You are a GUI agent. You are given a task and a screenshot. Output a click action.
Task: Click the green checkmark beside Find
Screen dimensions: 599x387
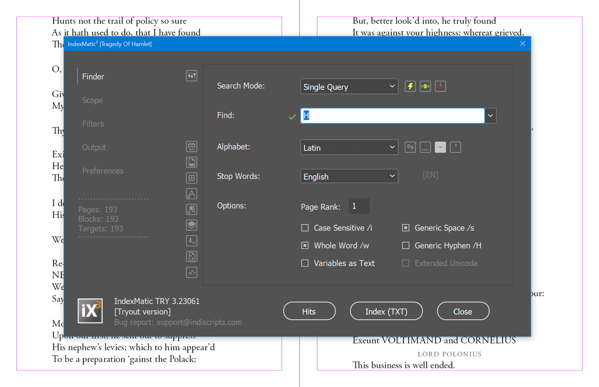[x=293, y=117]
